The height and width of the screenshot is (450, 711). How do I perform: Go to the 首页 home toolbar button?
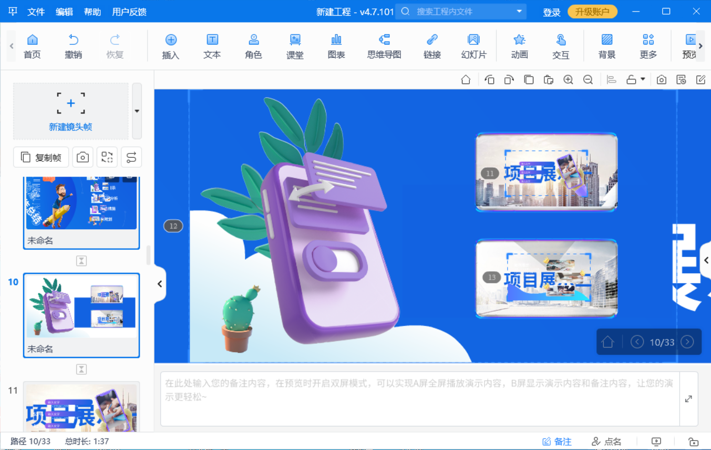tap(32, 46)
